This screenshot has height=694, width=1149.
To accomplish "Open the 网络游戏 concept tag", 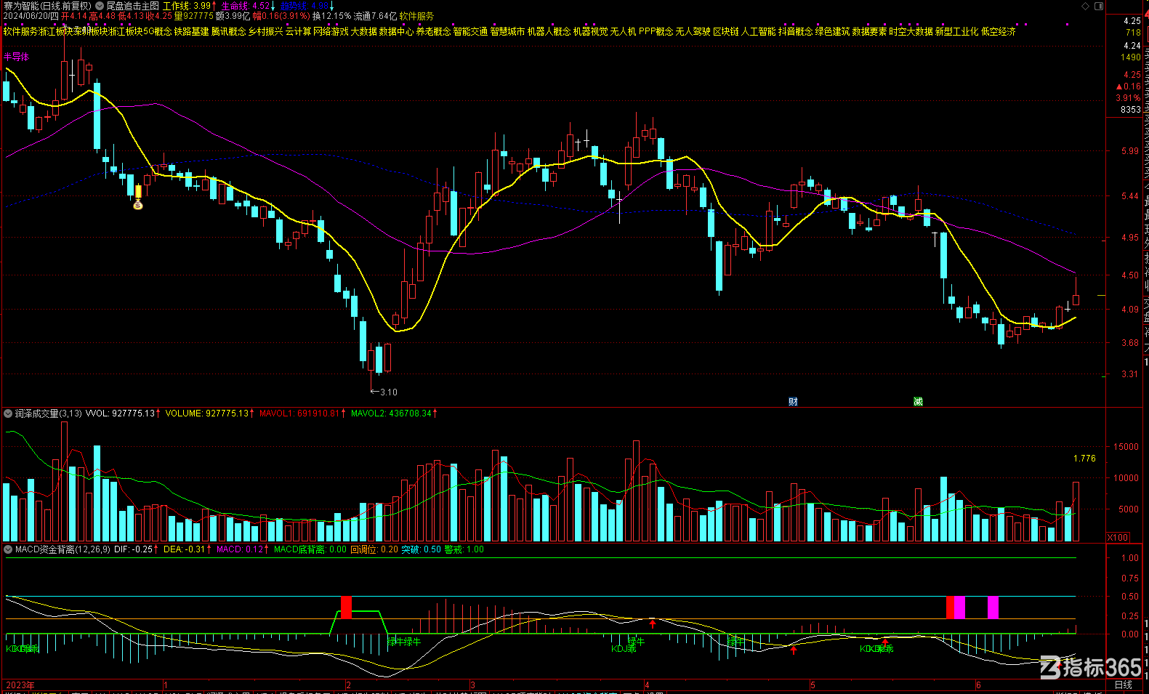I will pyautogui.click(x=331, y=32).
